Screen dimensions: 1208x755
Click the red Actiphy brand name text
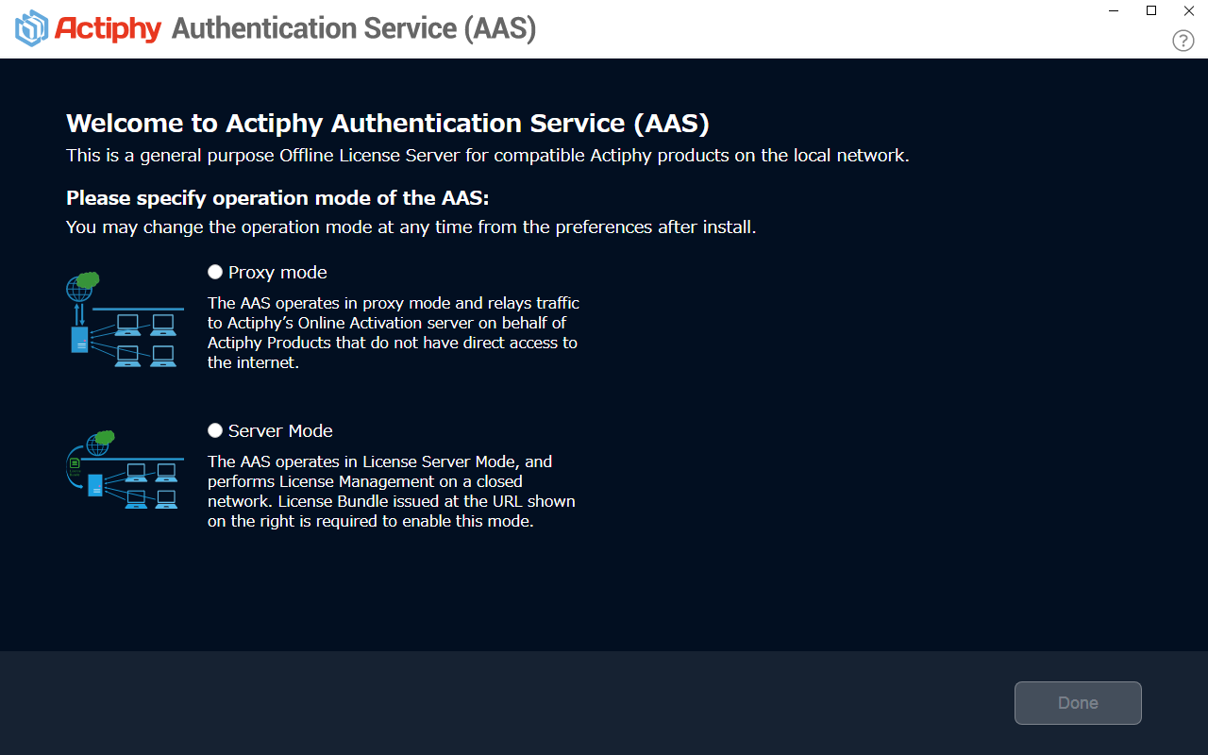click(x=109, y=28)
